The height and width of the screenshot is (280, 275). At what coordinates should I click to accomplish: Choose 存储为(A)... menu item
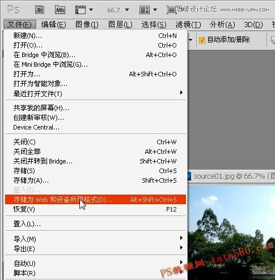pyautogui.click(x=95, y=180)
